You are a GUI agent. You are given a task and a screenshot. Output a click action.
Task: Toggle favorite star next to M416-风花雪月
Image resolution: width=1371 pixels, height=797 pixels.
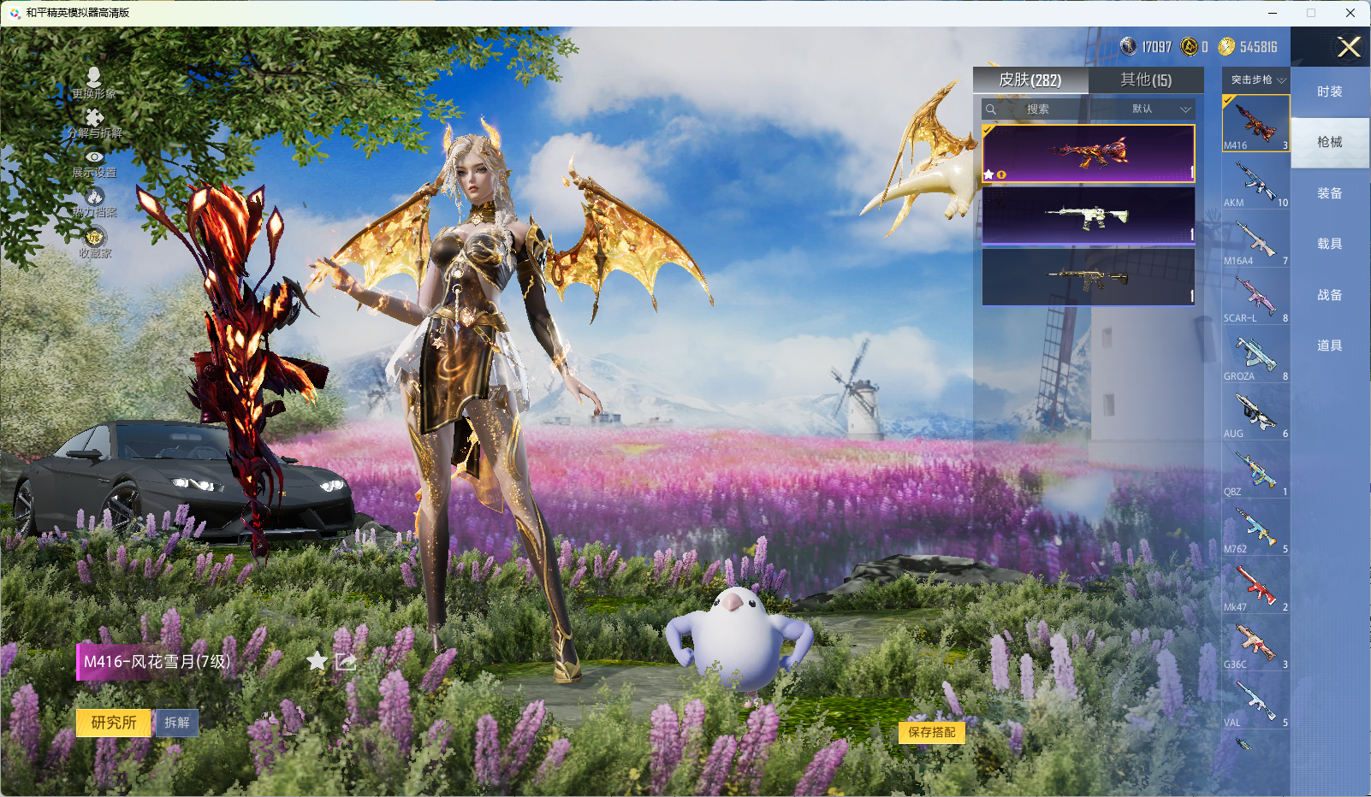(317, 661)
